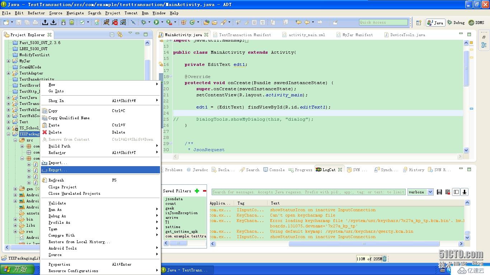This screenshot has width=490, height=275.
Task: Click the Back navigation yellow arrow
Action: [307, 22]
